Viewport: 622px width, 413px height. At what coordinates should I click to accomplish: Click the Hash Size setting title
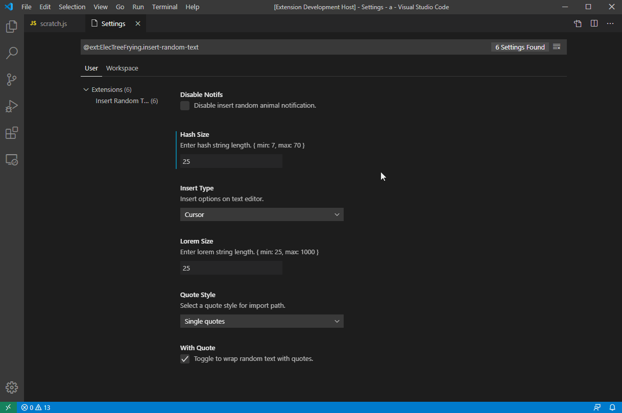tap(195, 134)
